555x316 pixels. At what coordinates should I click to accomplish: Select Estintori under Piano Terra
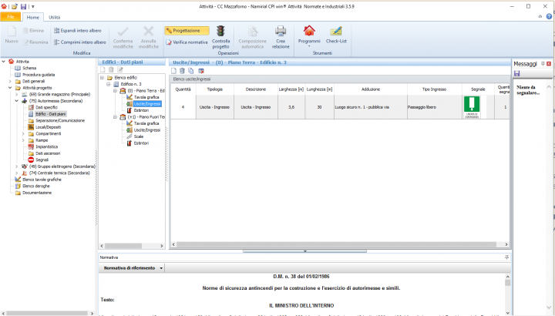click(141, 109)
